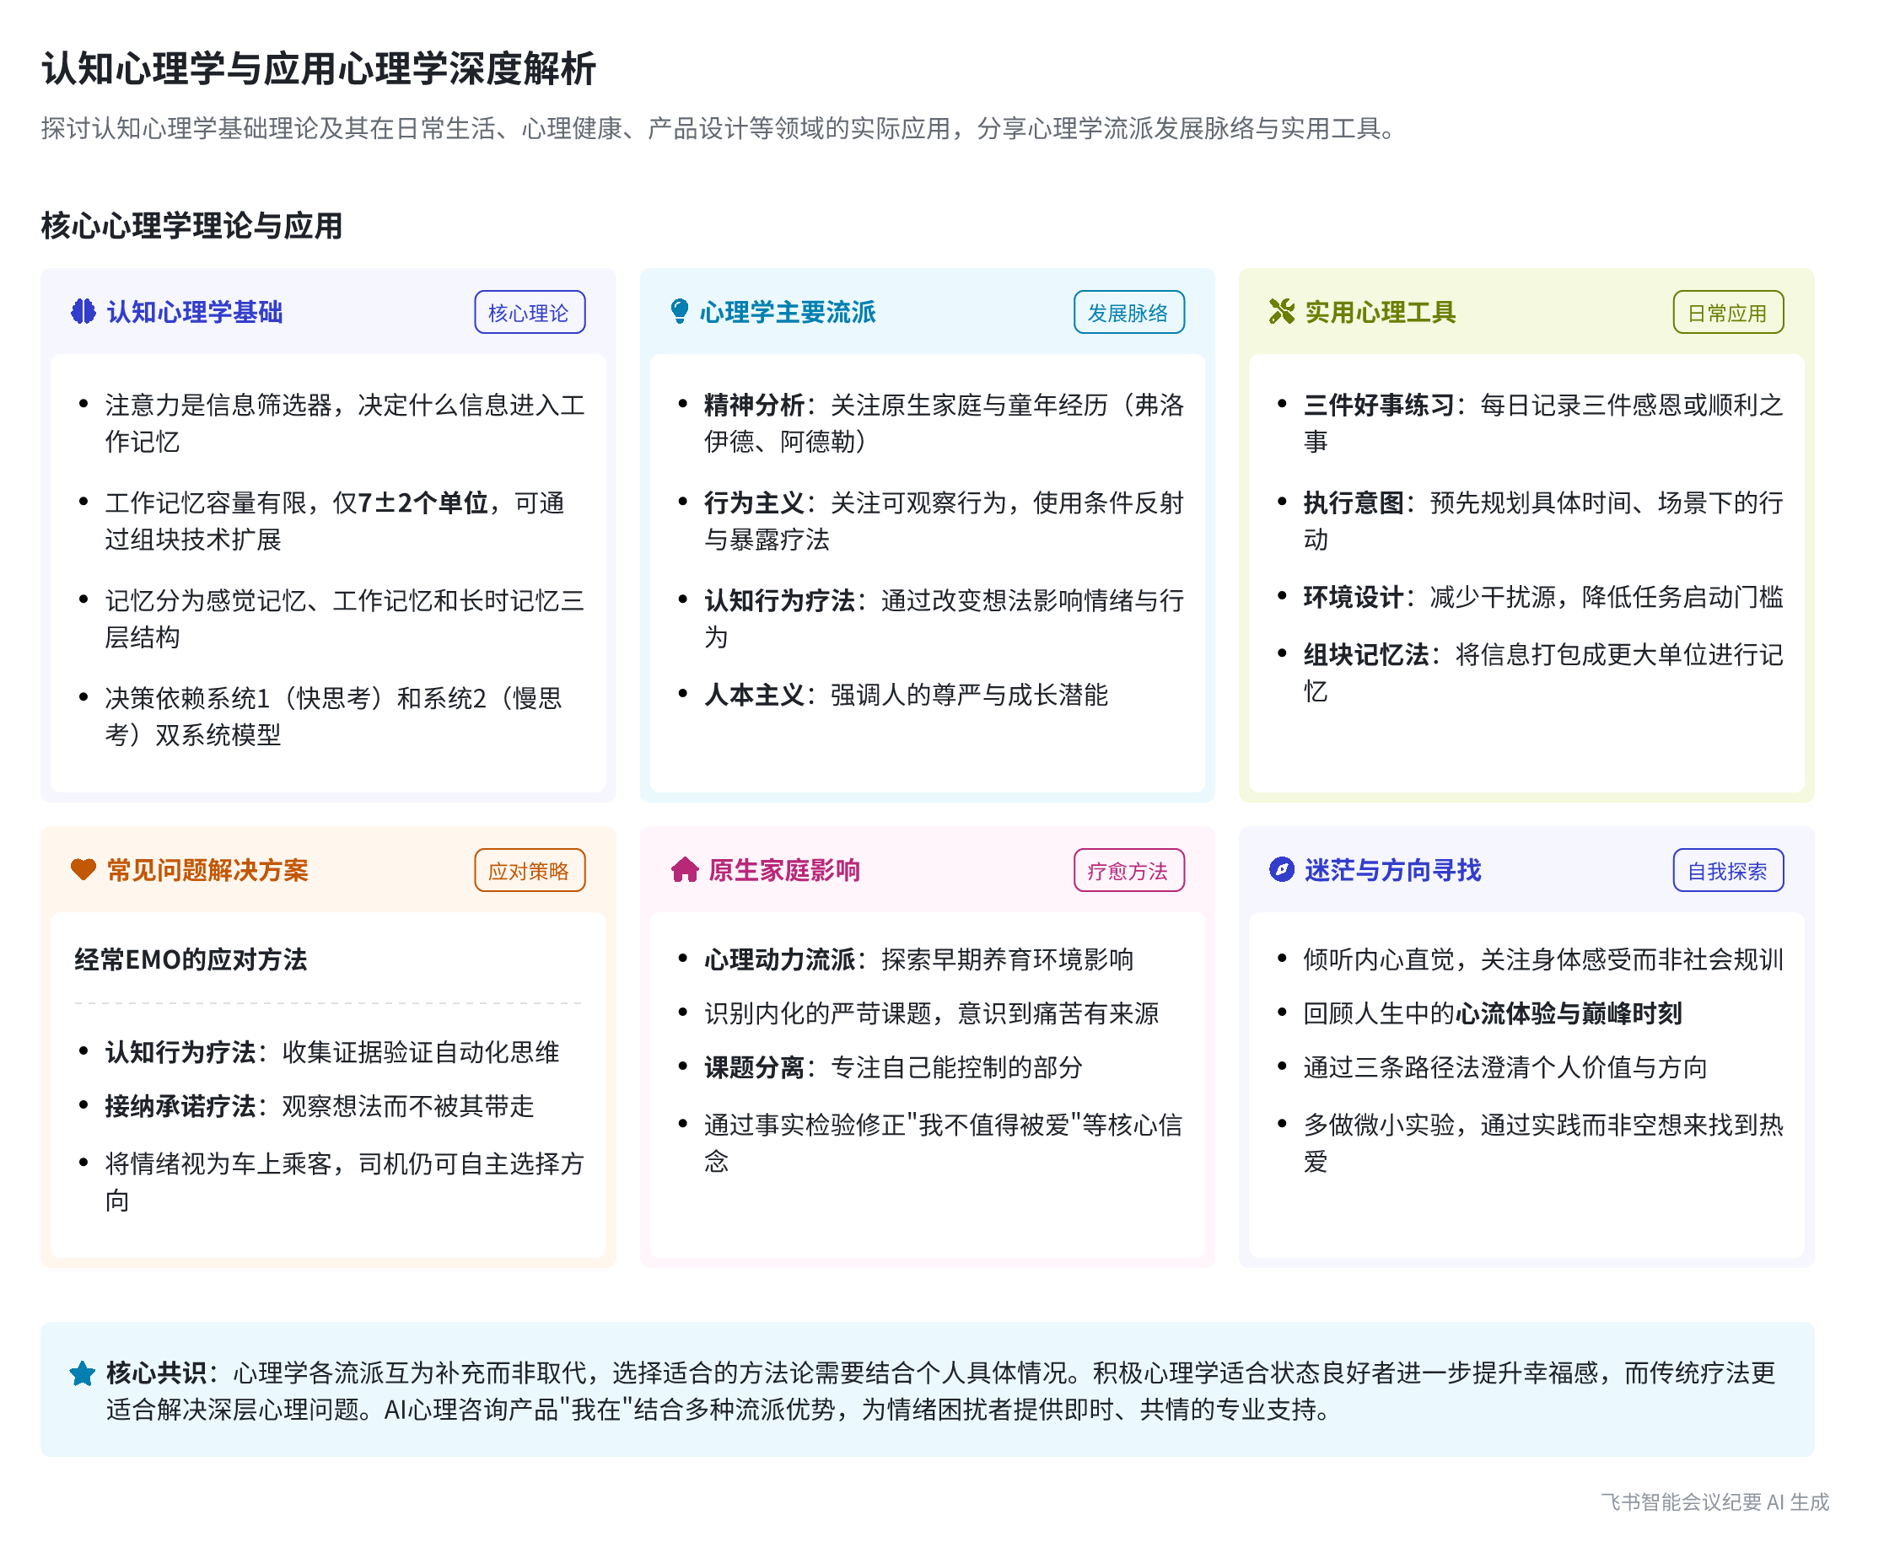
Task: Click the house icon beside 原生家庭影响
Action: [x=685, y=870]
